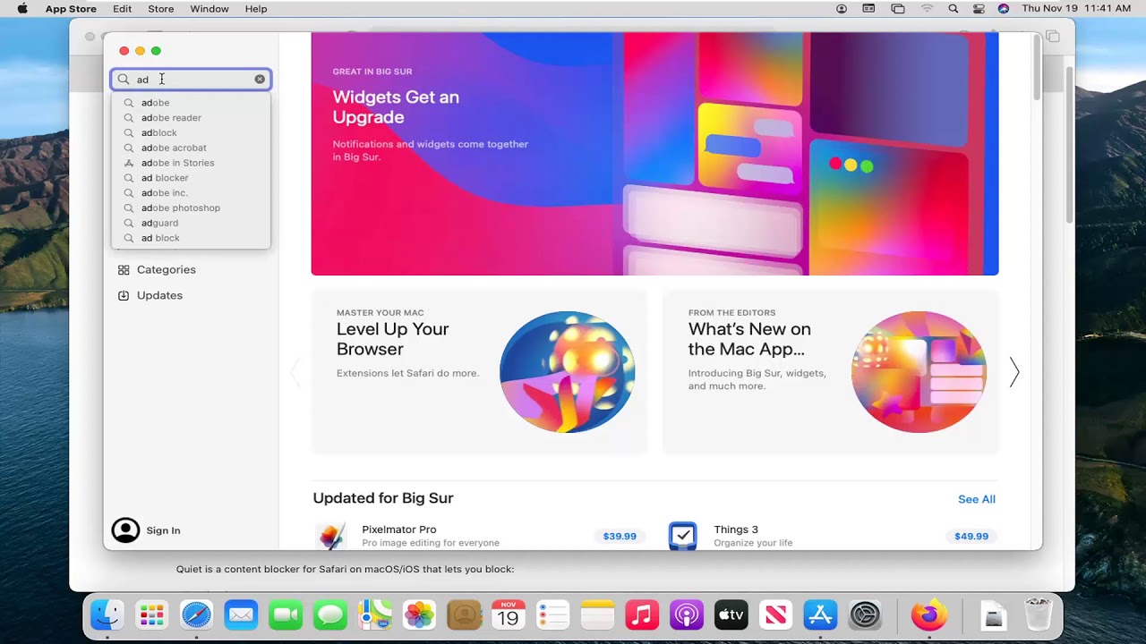Open the Window menu
This screenshot has height=644, width=1146.
210,9
